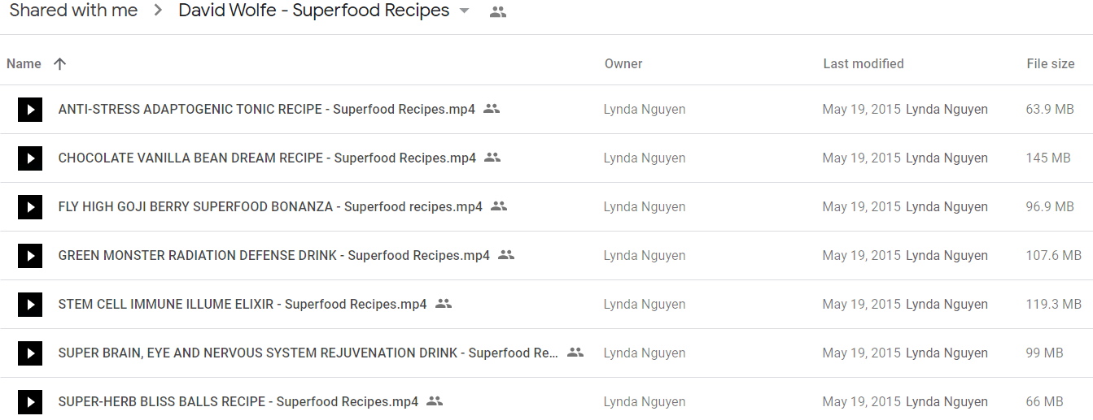Reverse sort order with Name arrow

coord(59,63)
